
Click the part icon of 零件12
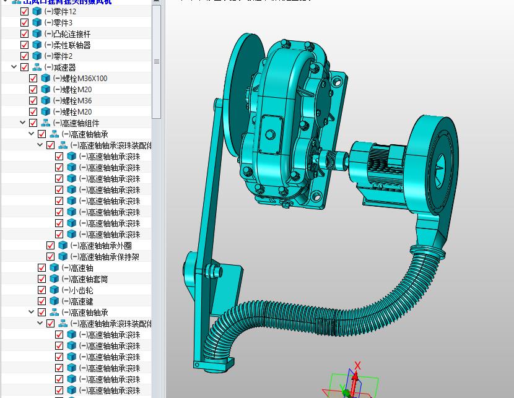pyautogui.click(x=37, y=12)
